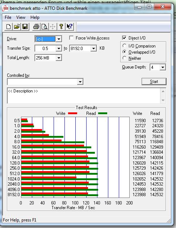
Task: Click the Read value 116848
Action: coord(156,142)
